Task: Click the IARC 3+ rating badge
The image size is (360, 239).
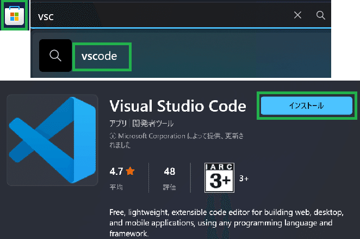Action: tap(219, 177)
